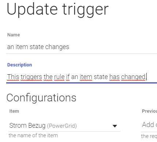Click the underlined word 'This' in Description
The width and height of the screenshot is (157, 142).
pos(13,77)
